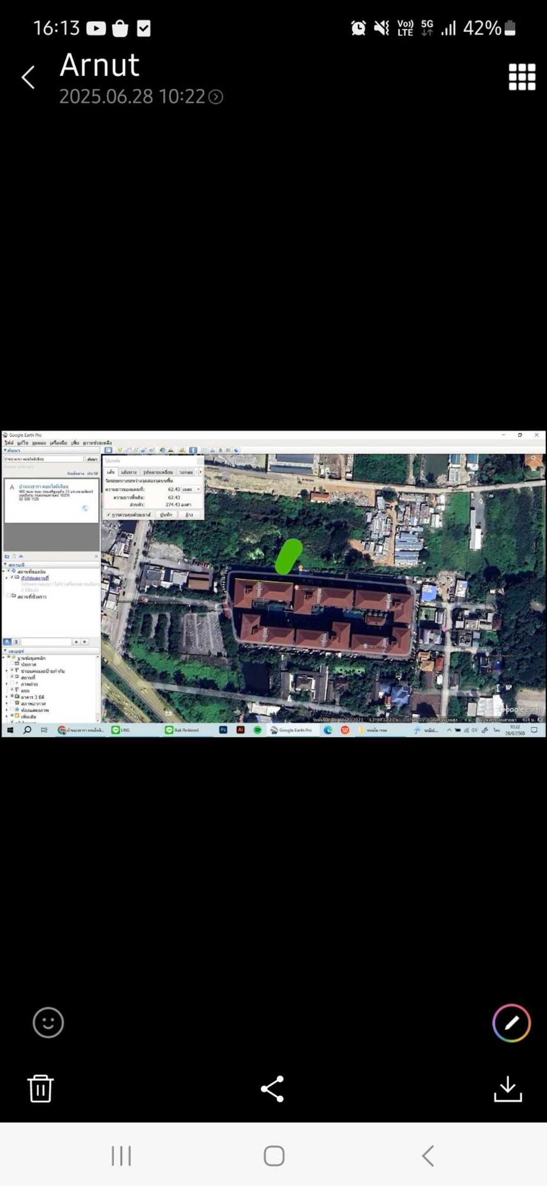Open the แก้ไข menu
547x1186 pixels.
coord(22,443)
